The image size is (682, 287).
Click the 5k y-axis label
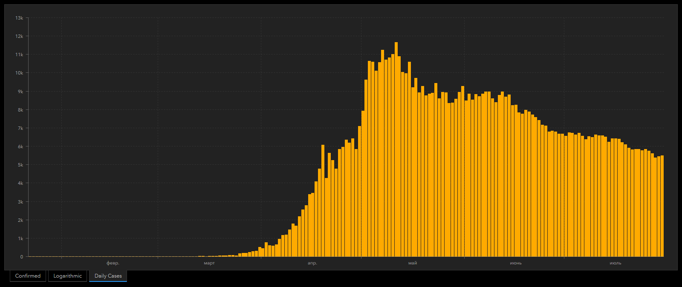(20, 165)
